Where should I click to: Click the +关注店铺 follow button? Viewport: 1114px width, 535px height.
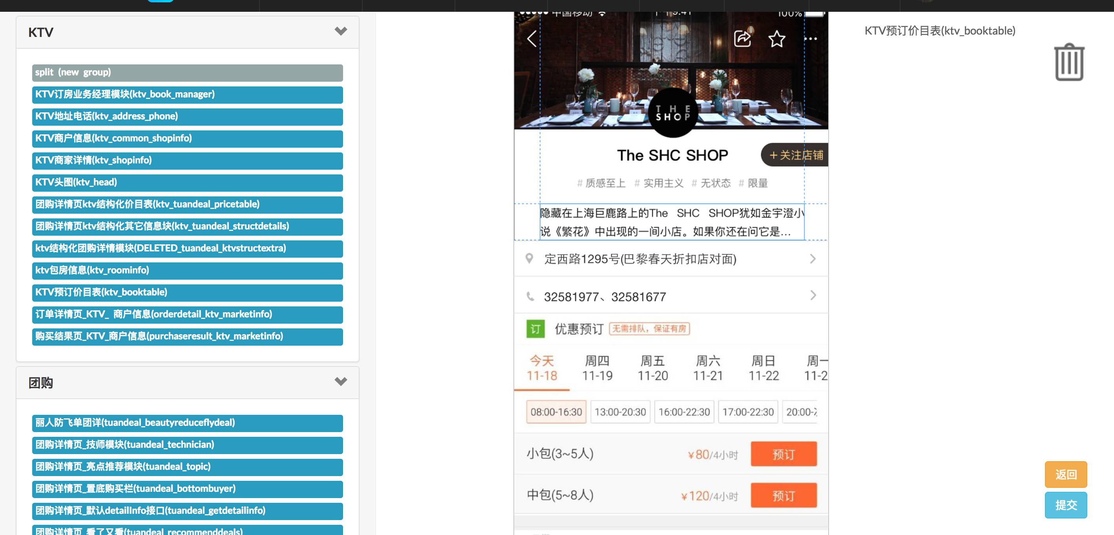pos(795,155)
